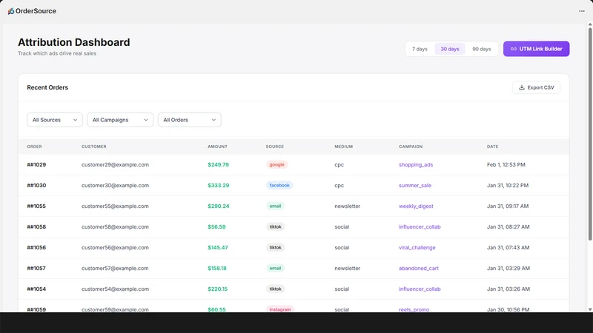Open the three-dot more options menu
Image resolution: width=593 pixels, height=333 pixels.
(582, 11)
